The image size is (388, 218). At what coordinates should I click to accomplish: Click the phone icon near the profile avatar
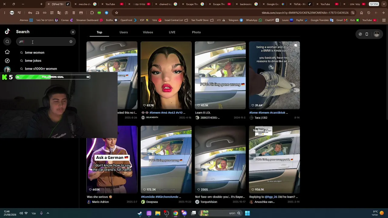pos(367,34)
